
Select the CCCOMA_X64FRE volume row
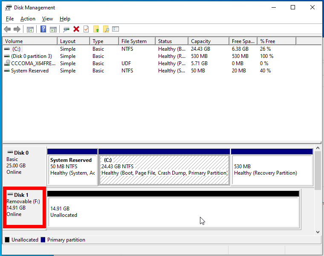[x=150, y=63]
